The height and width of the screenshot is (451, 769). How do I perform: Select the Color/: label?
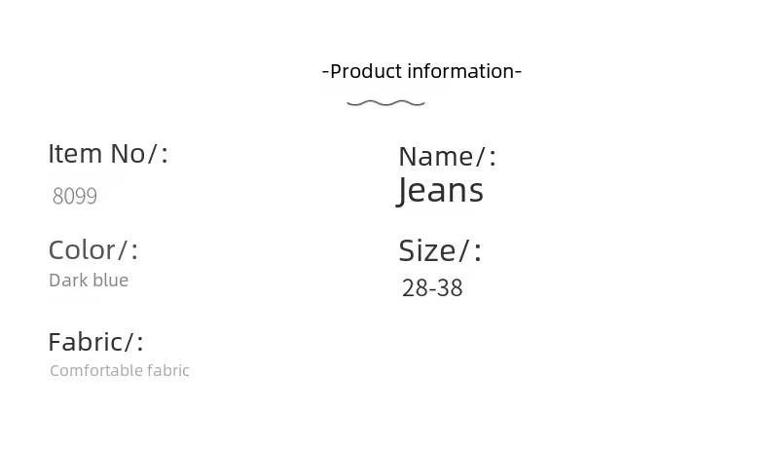[93, 250]
